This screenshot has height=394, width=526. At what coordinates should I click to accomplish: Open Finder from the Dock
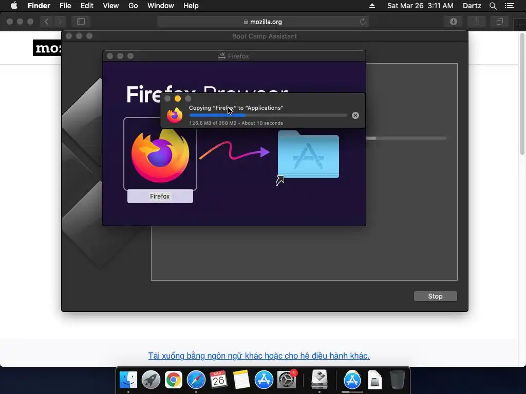(128, 380)
